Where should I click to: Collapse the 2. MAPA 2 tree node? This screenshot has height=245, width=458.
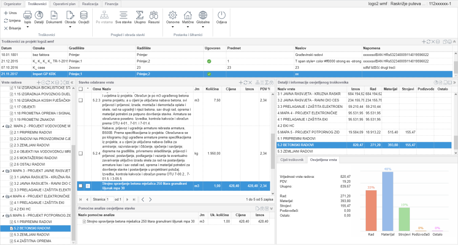point(3,126)
